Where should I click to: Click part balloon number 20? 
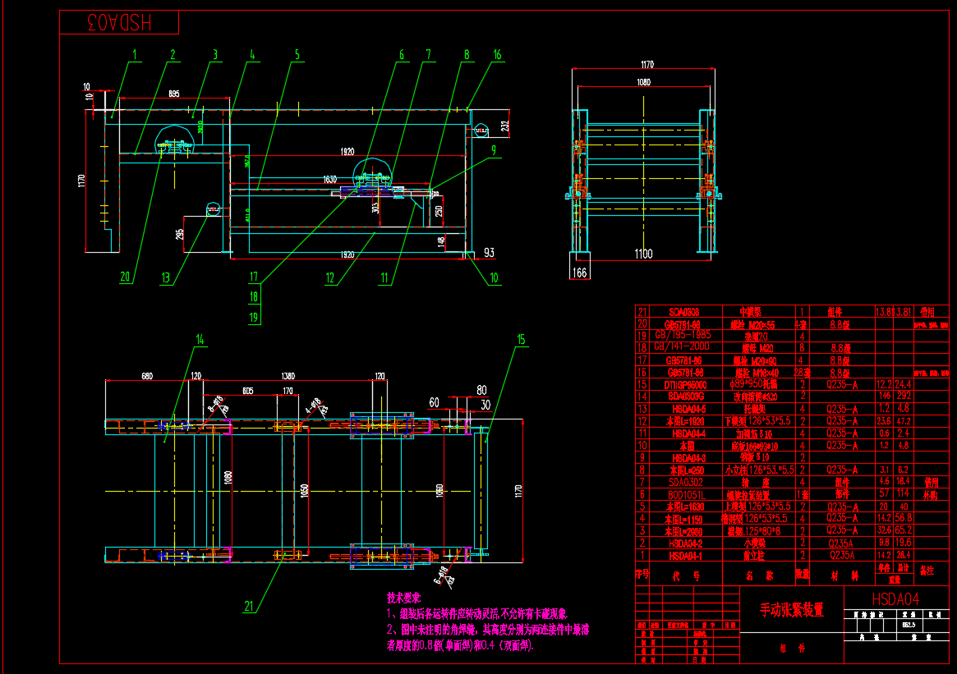(126, 277)
